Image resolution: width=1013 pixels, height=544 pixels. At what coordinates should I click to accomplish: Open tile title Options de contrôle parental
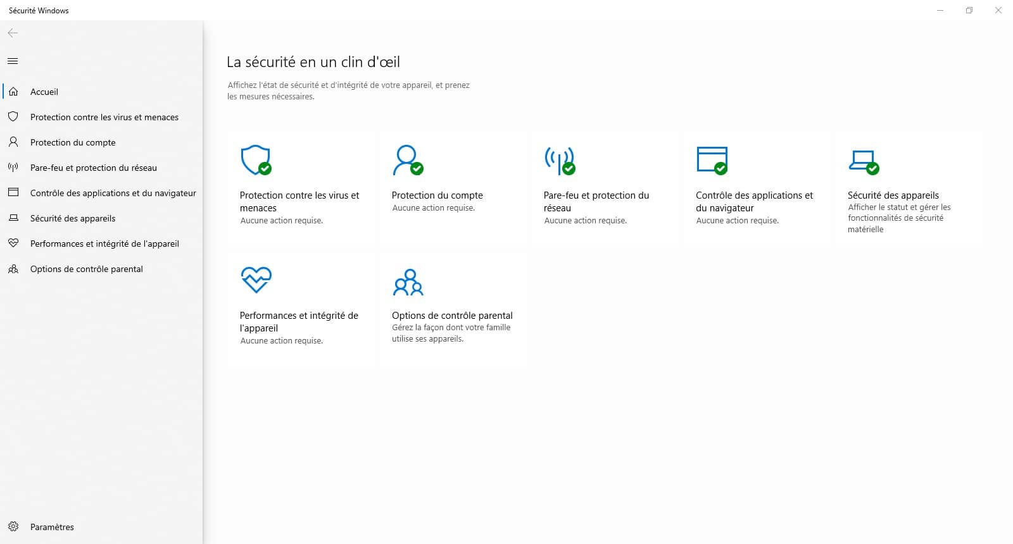(452, 316)
